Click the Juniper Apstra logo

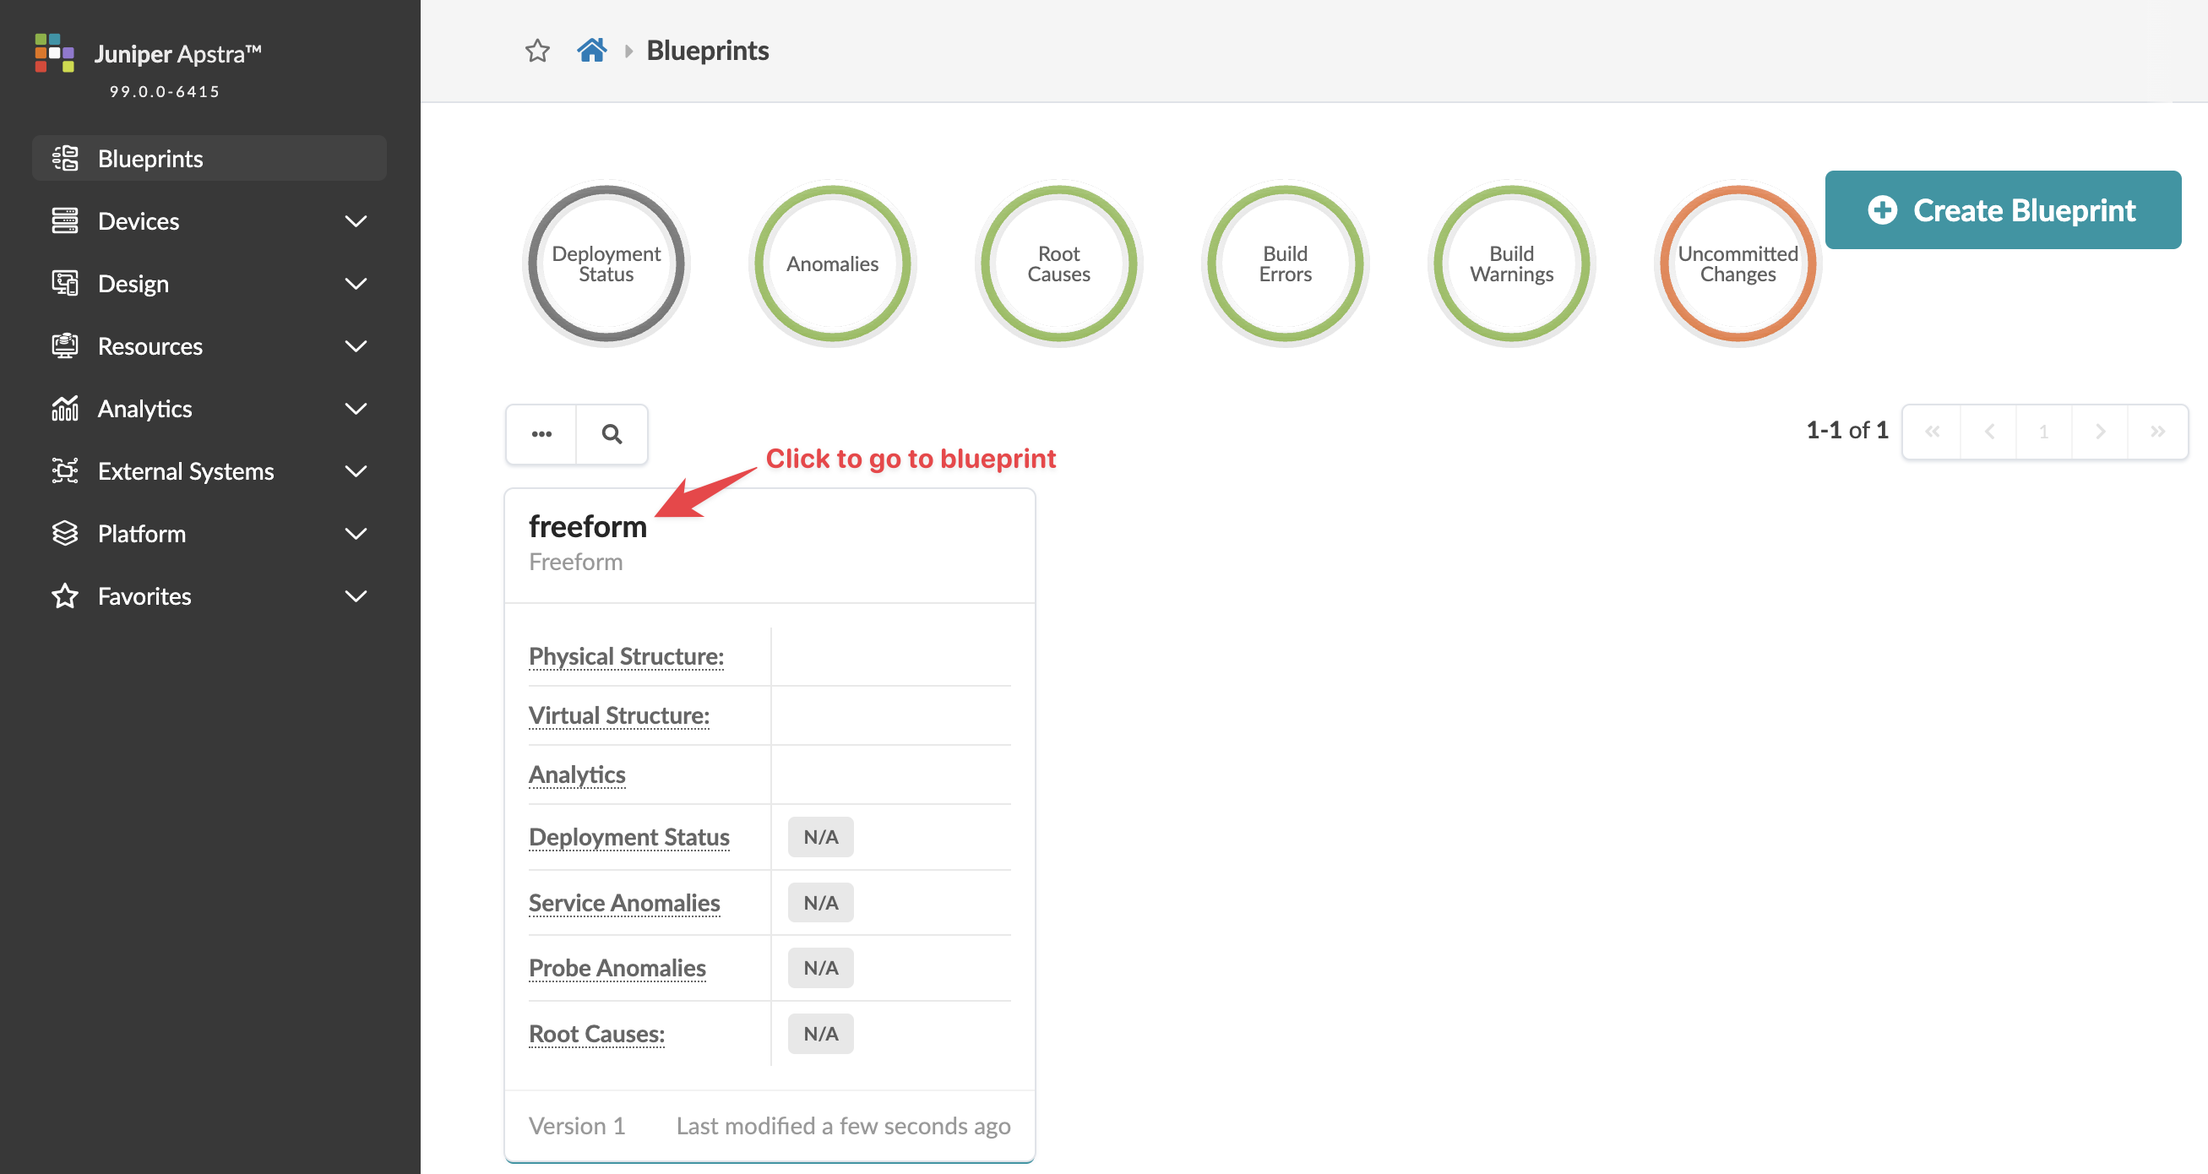pos(55,53)
